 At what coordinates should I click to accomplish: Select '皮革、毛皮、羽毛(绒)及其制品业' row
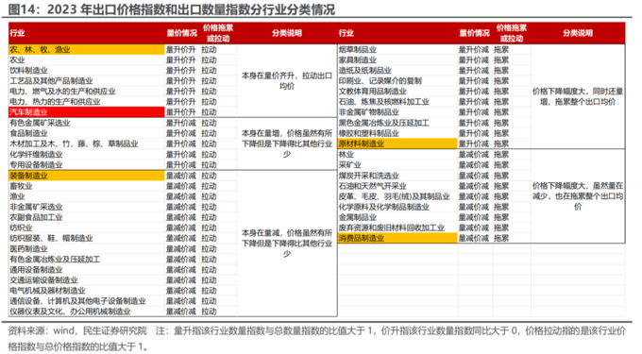pos(395,196)
